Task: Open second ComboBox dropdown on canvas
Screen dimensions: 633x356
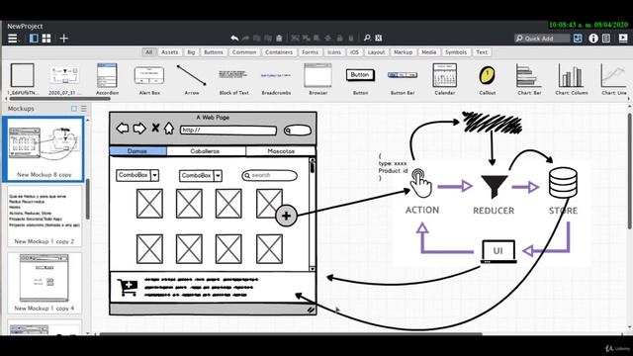Action: coord(201,176)
